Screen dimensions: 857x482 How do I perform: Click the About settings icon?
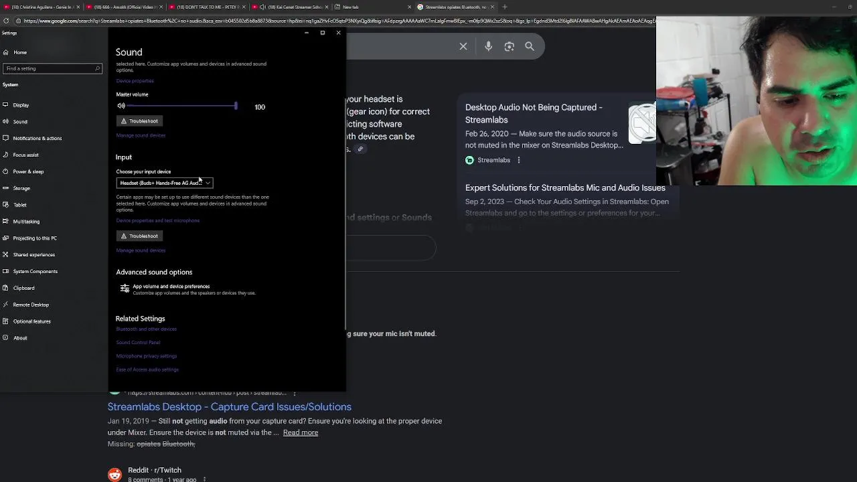5,338
